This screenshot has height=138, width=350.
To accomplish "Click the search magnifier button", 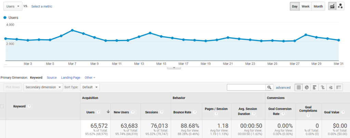I will coord(270,87).
